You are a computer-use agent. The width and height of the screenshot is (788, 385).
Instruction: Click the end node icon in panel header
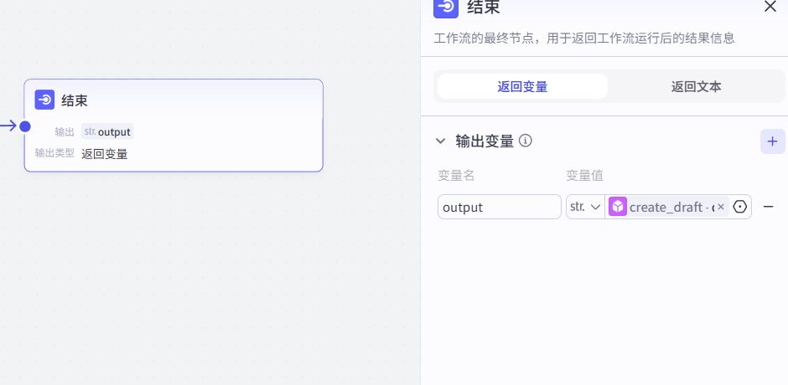pos(445,8)
